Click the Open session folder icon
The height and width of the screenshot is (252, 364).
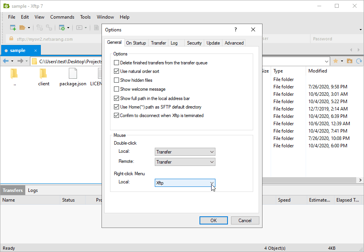coord(22,28)
